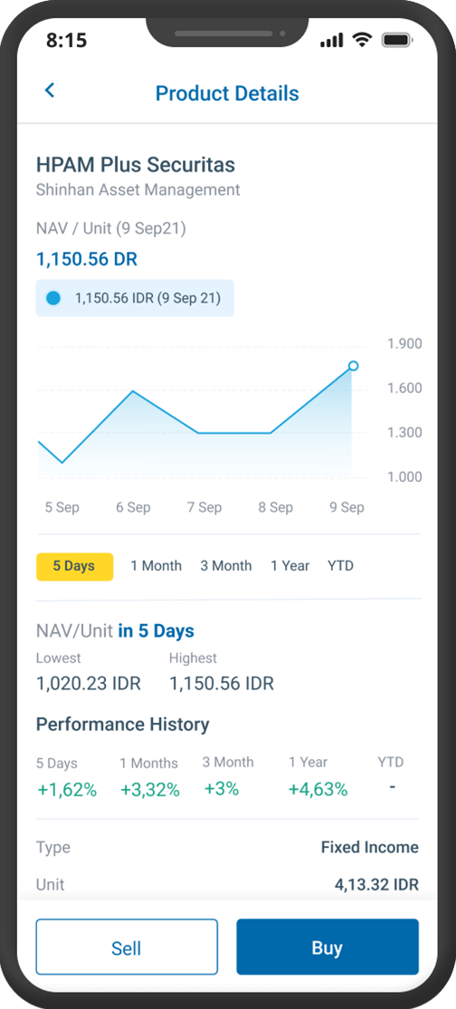Switch chart to YTD range
Viewport: 456px width, 1009px height.
340,566
